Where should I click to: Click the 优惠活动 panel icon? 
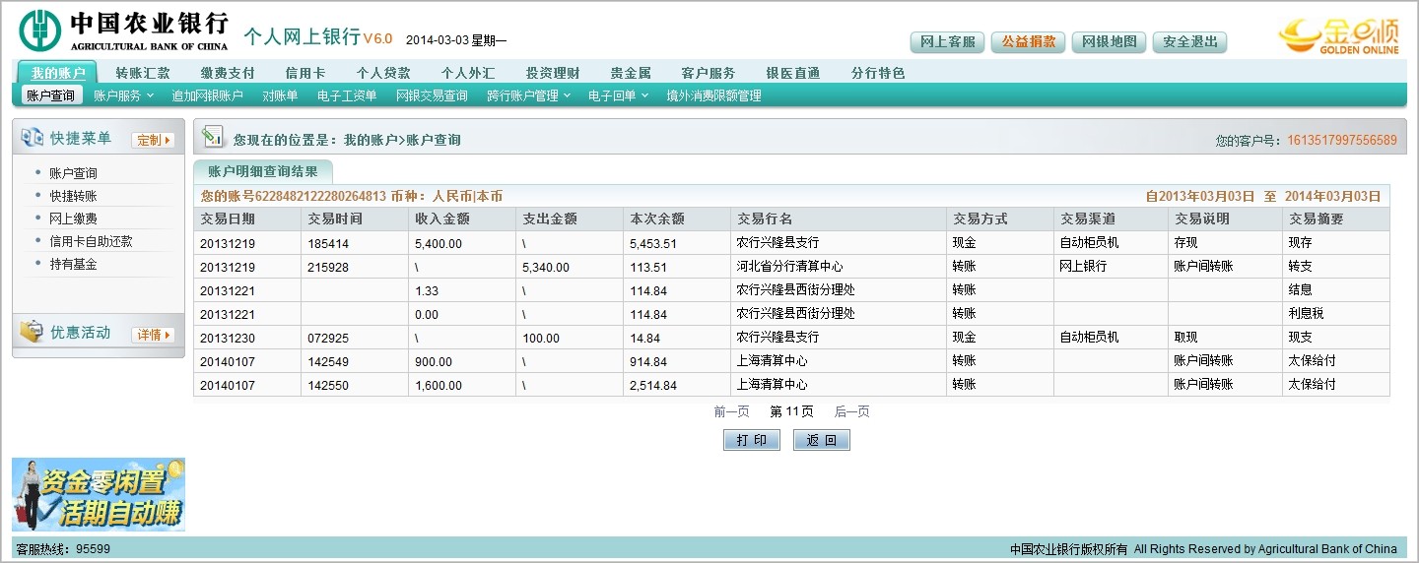pyautogui.click(x=32, y=333)
